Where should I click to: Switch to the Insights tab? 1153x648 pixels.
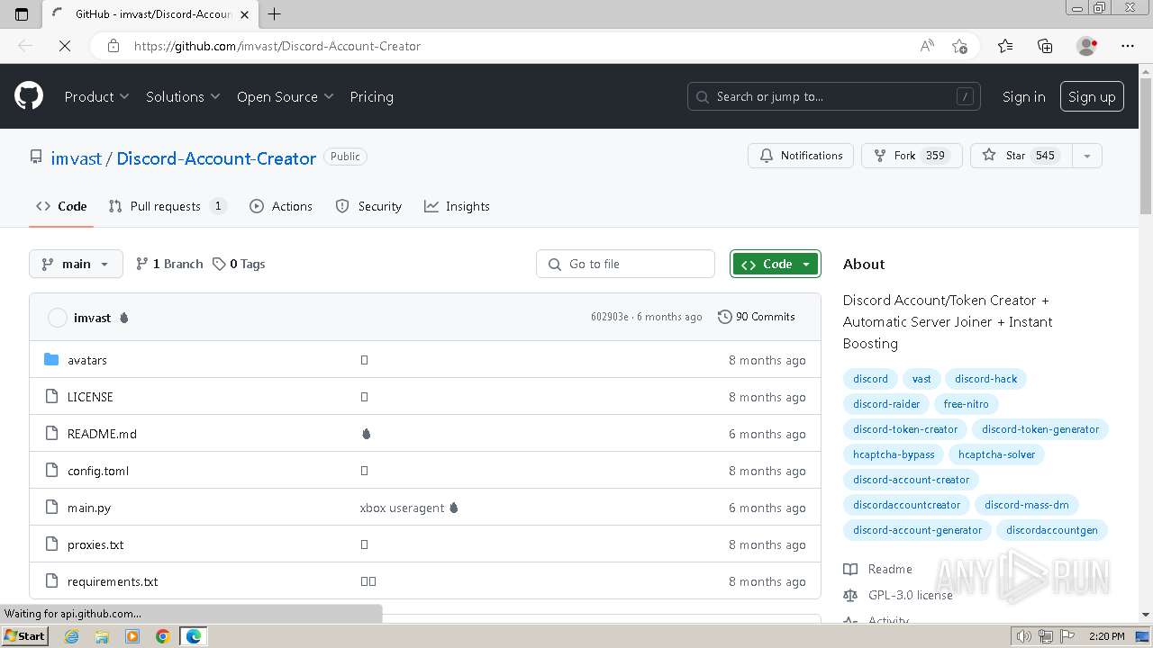point(457,206)
